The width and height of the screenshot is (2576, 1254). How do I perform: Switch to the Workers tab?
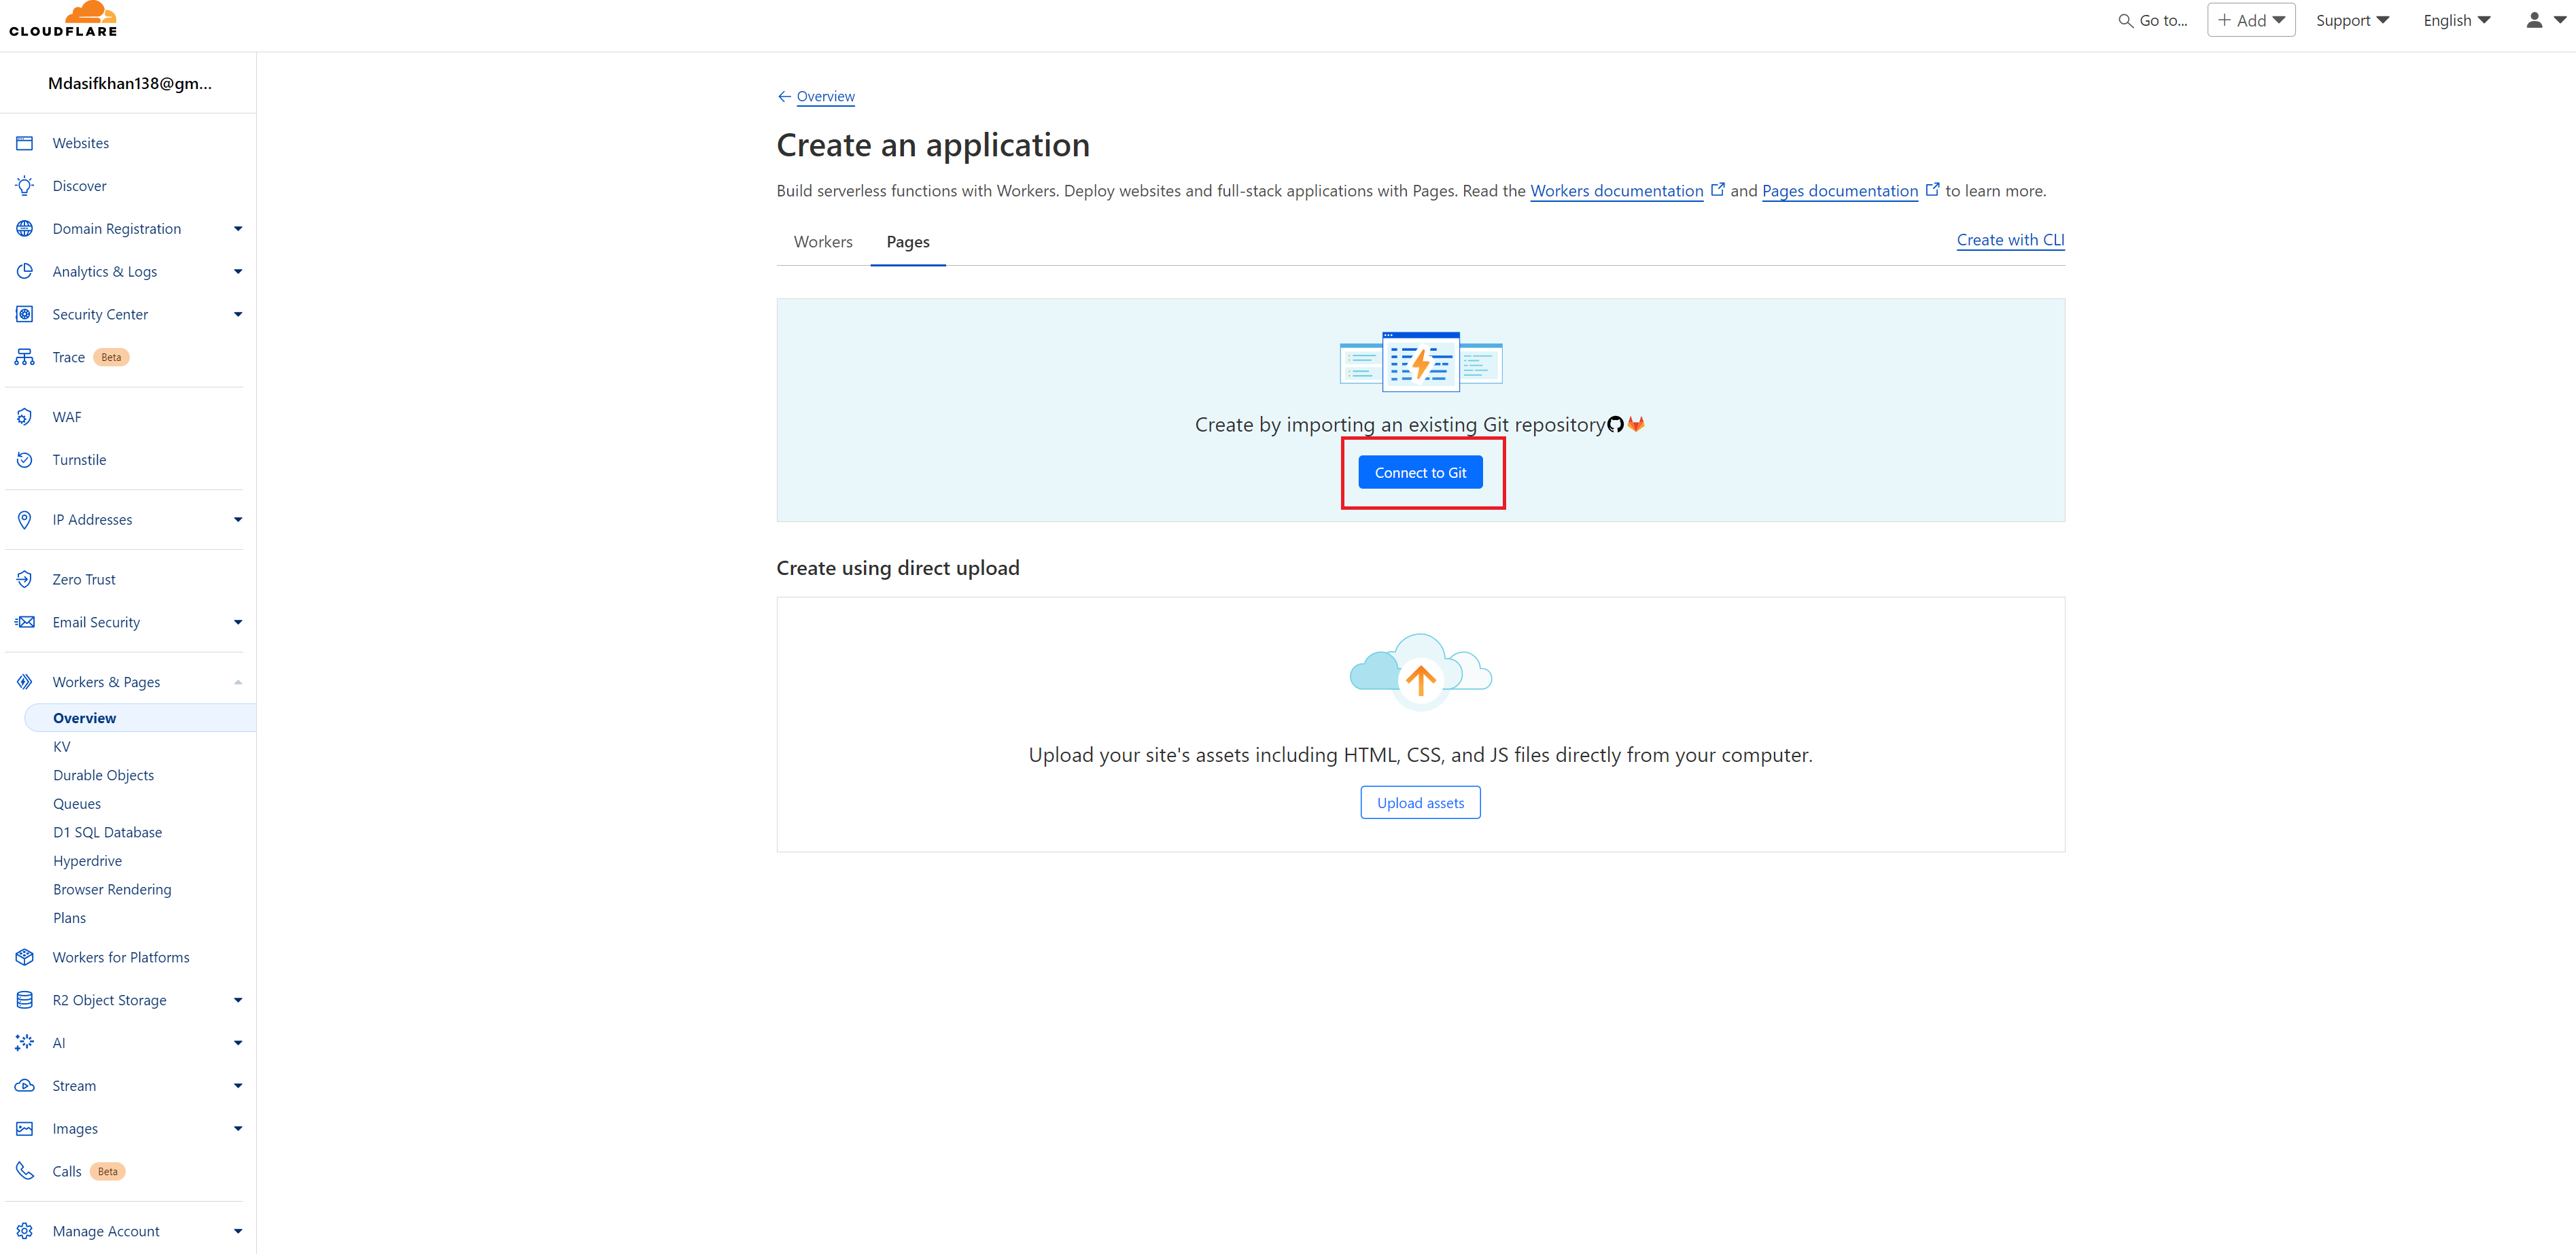823,242
